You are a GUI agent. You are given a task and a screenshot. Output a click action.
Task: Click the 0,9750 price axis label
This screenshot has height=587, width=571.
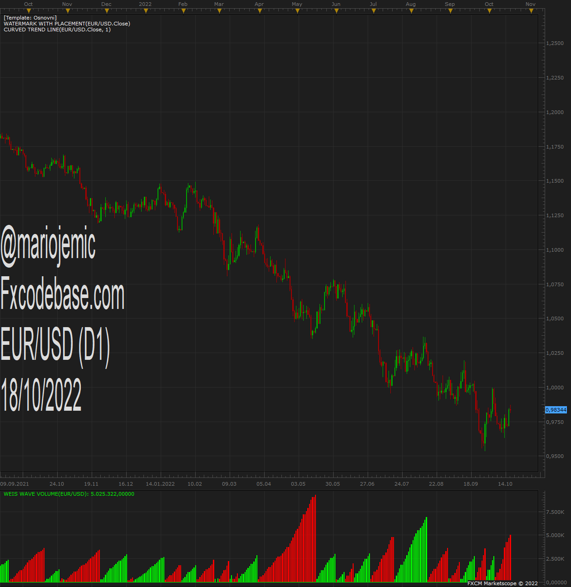coord(555,422)
